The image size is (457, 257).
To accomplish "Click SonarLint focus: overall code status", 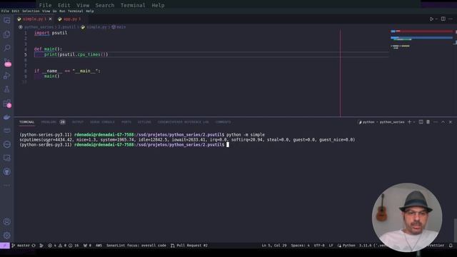I will click(x=136, y=246).
